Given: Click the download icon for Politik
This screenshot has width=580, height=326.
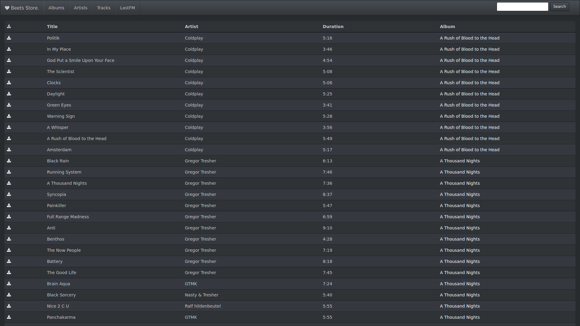Looking at the screenshot, I should tap(9, 38).
